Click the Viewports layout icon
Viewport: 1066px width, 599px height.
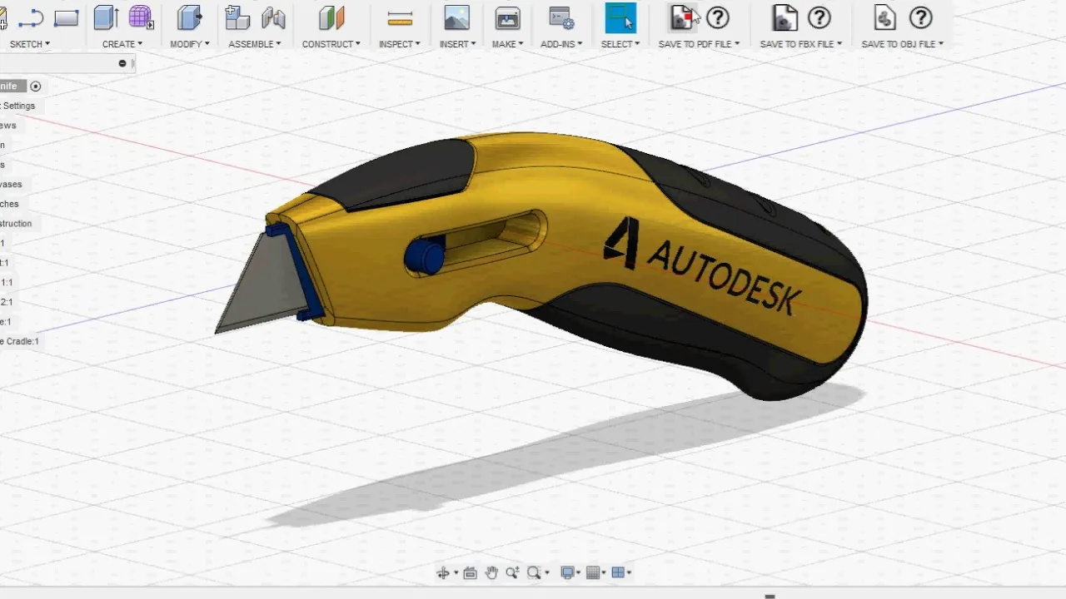[618, 572]
